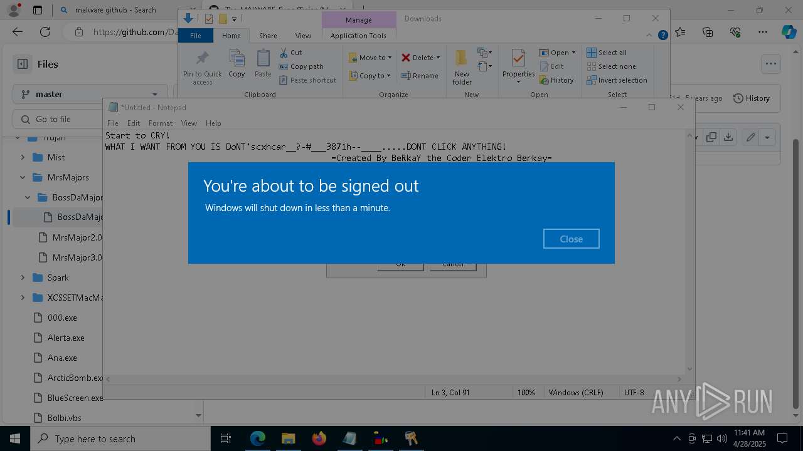
Task: Expand the Mist folder
Action: (x=23, y=157)
